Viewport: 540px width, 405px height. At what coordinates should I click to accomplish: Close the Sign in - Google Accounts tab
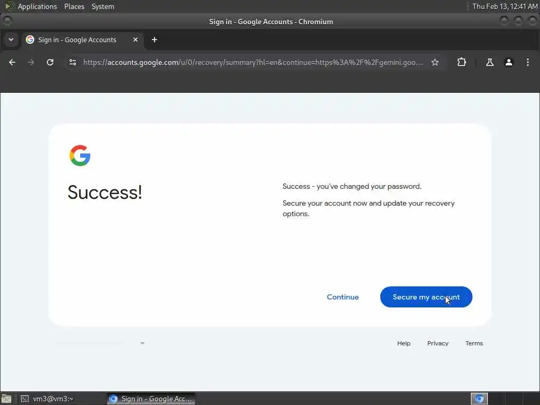coord(136,40)
